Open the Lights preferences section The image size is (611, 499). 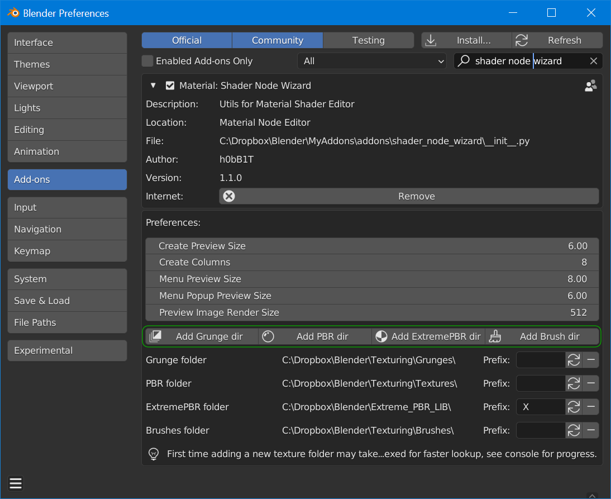click(x=67, y=108)
